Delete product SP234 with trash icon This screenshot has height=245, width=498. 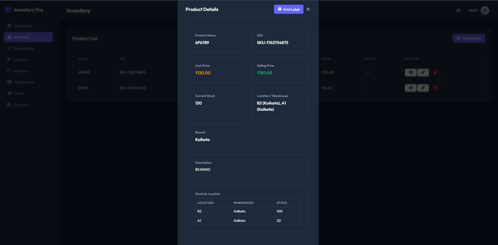coord(435,88)
